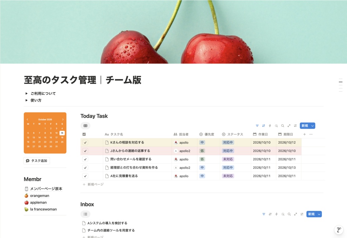Open the three-dot menu beside the column headers
This screenshot has width=347, height=238.
[311, 134]
